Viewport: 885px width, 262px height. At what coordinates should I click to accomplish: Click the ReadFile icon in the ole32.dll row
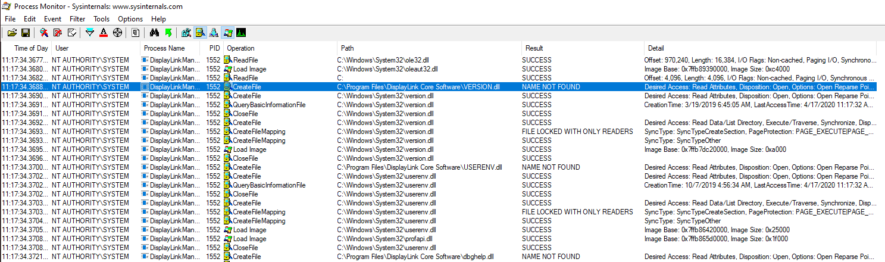[x=228, y=60]
